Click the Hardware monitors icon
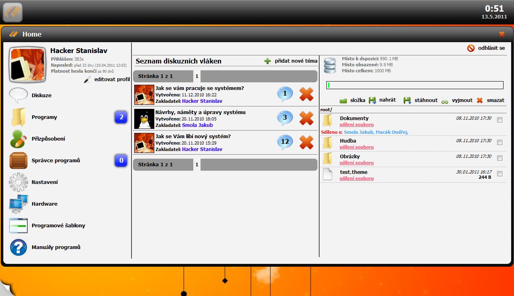514x296 pixels. click(x=18, y=204)
